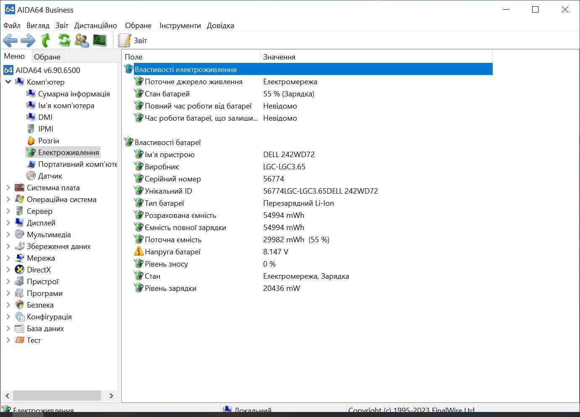Expand the Мережа node
Viewport: 580px width, 417px height.
[x=8, y=258]
